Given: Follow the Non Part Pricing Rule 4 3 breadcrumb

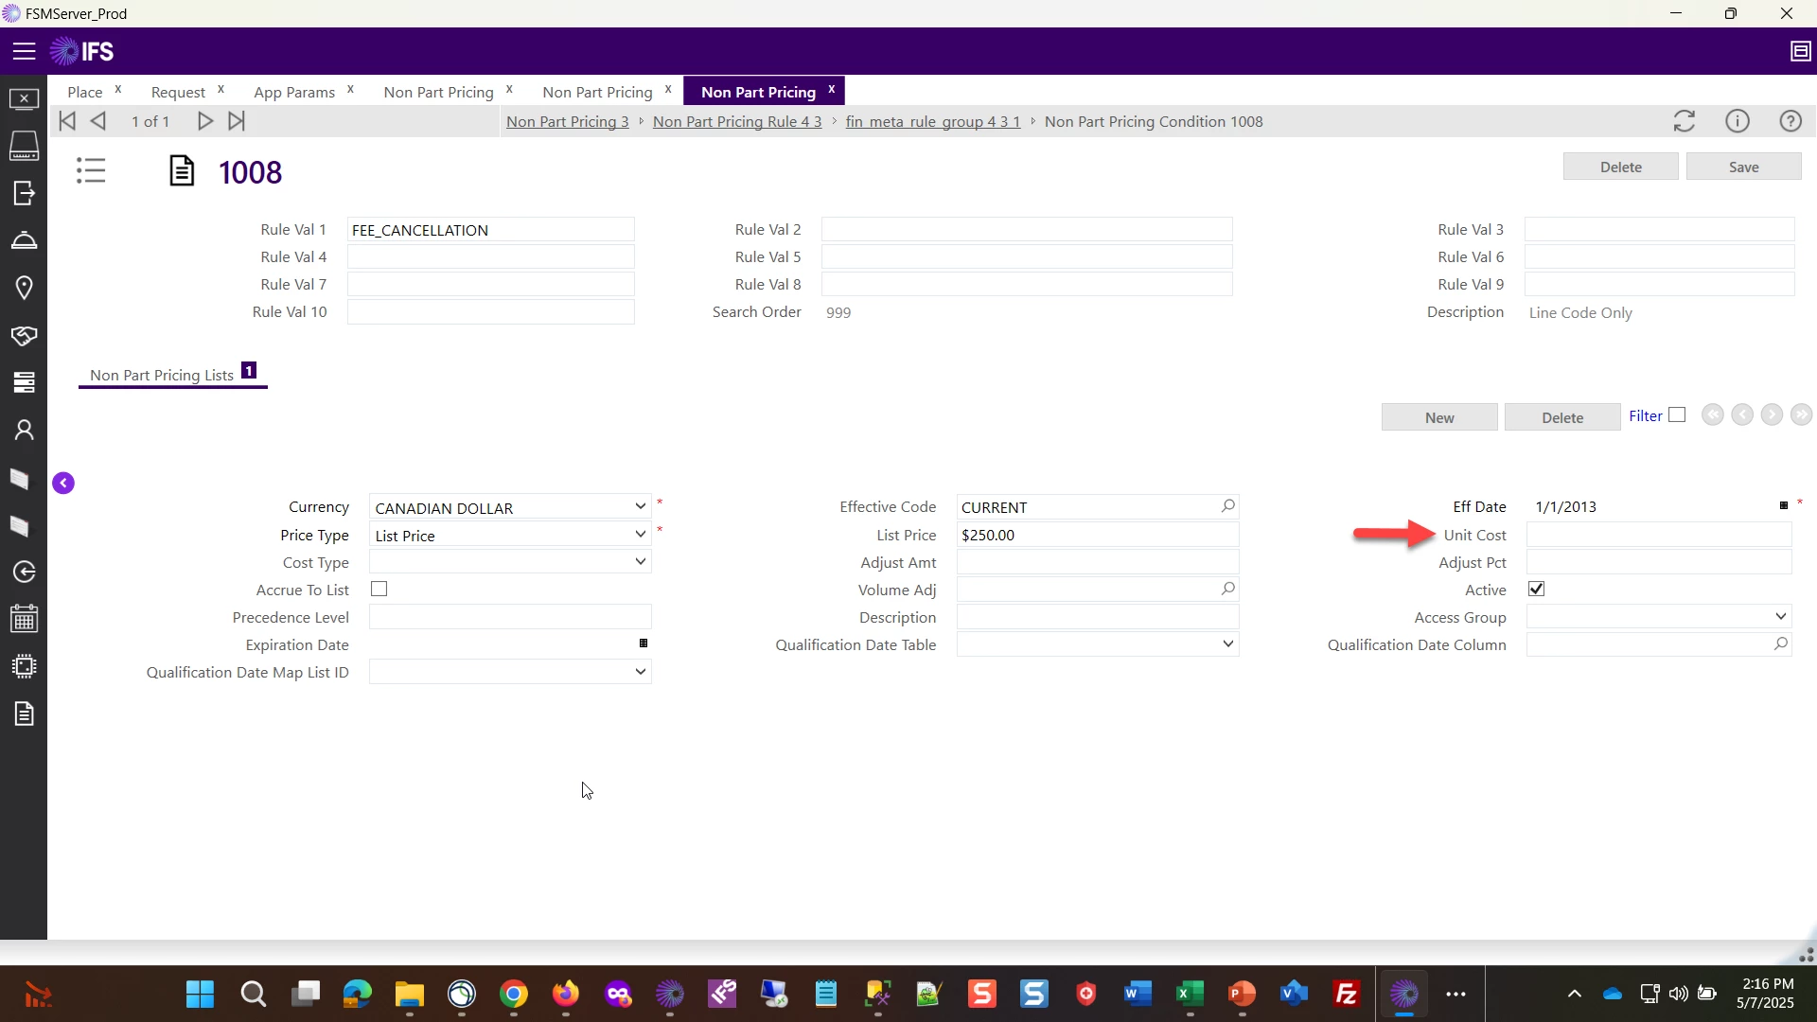Looking at the screenshot, I should (737, 121).
